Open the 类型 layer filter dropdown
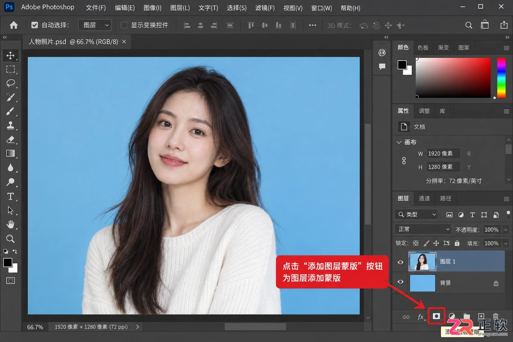The width and height of the screenshot is (513, 342). [416, 214]
